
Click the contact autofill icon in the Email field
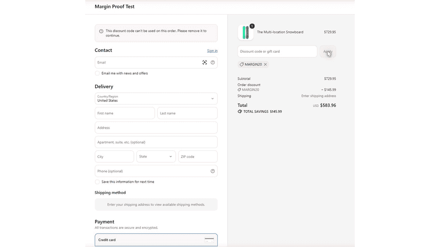(205, 63)
